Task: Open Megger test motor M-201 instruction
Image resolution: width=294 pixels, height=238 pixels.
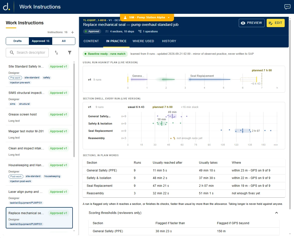Action: [39, 134]
